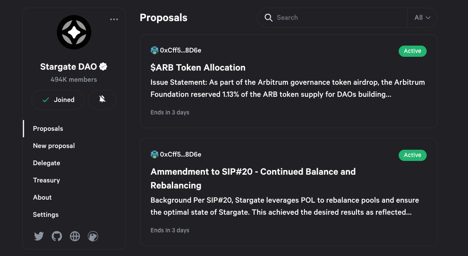Screen dimensions: 468x256
Task: Click the verified badge next to Stargate DAO
Action: (x=103, y=67)
